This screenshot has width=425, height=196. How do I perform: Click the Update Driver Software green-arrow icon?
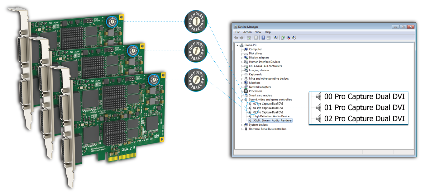pyautogui.click(x=283, y=38)
